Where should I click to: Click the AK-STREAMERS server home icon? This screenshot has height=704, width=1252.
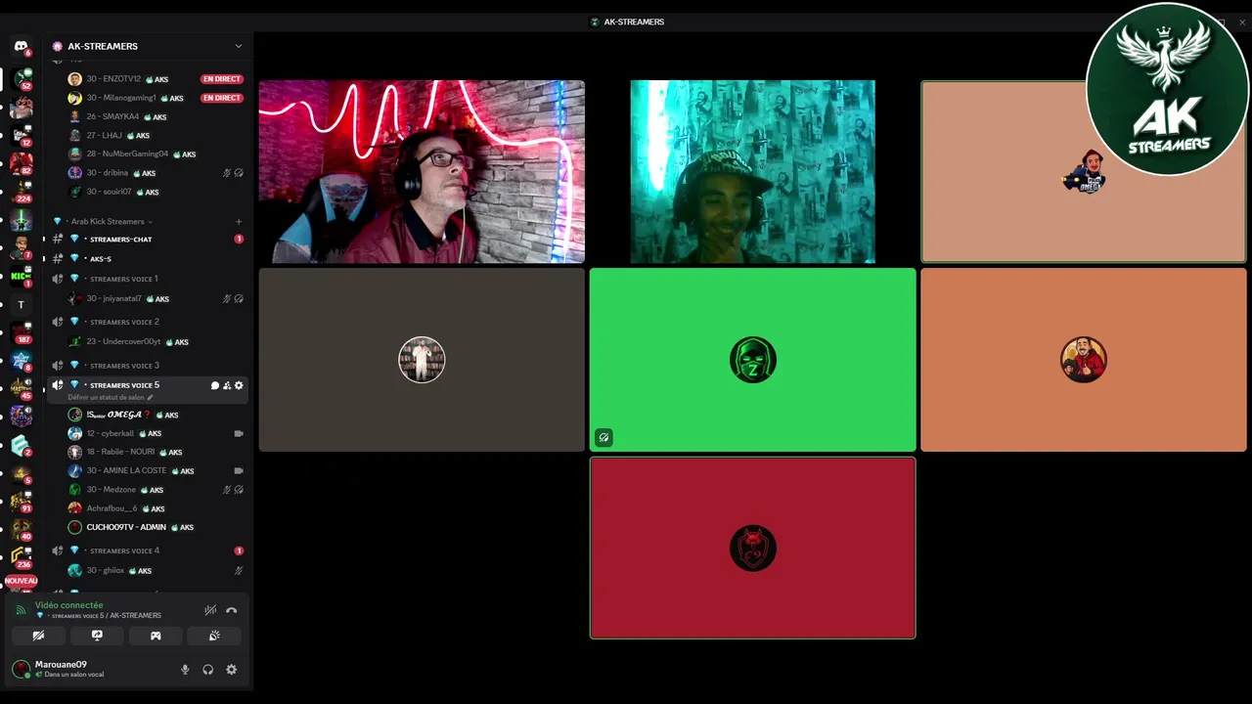pyautogui.click(x=58, y=46)
